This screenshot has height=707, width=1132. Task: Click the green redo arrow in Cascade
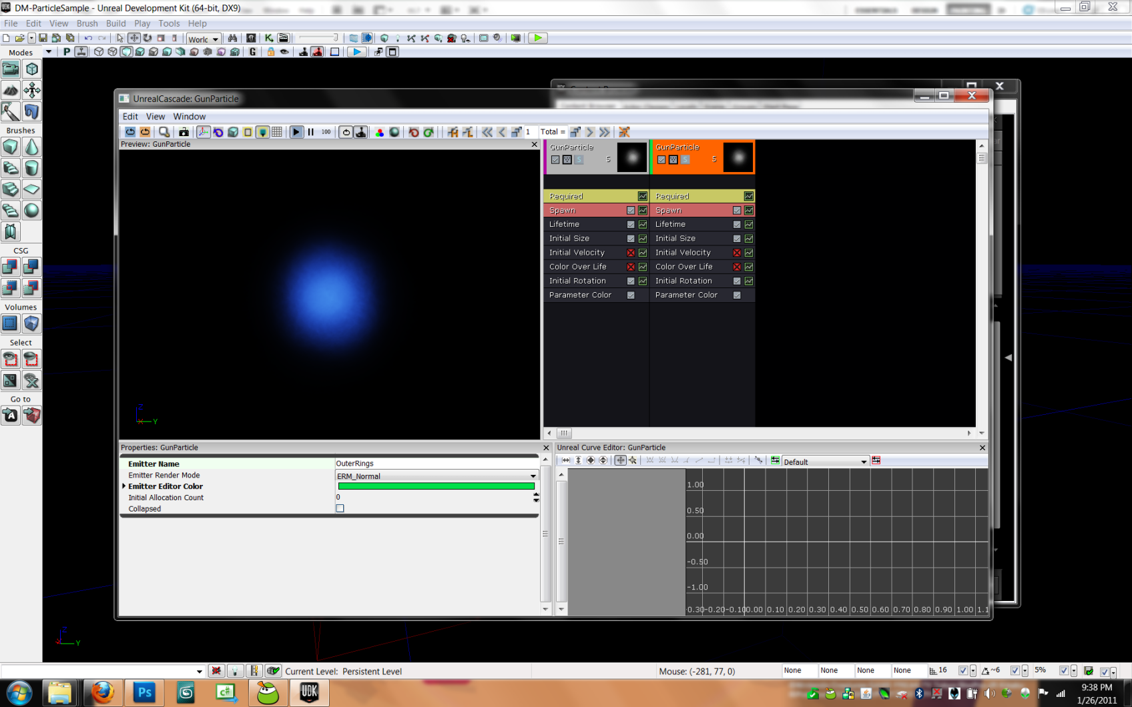click(x=429, y=132)
